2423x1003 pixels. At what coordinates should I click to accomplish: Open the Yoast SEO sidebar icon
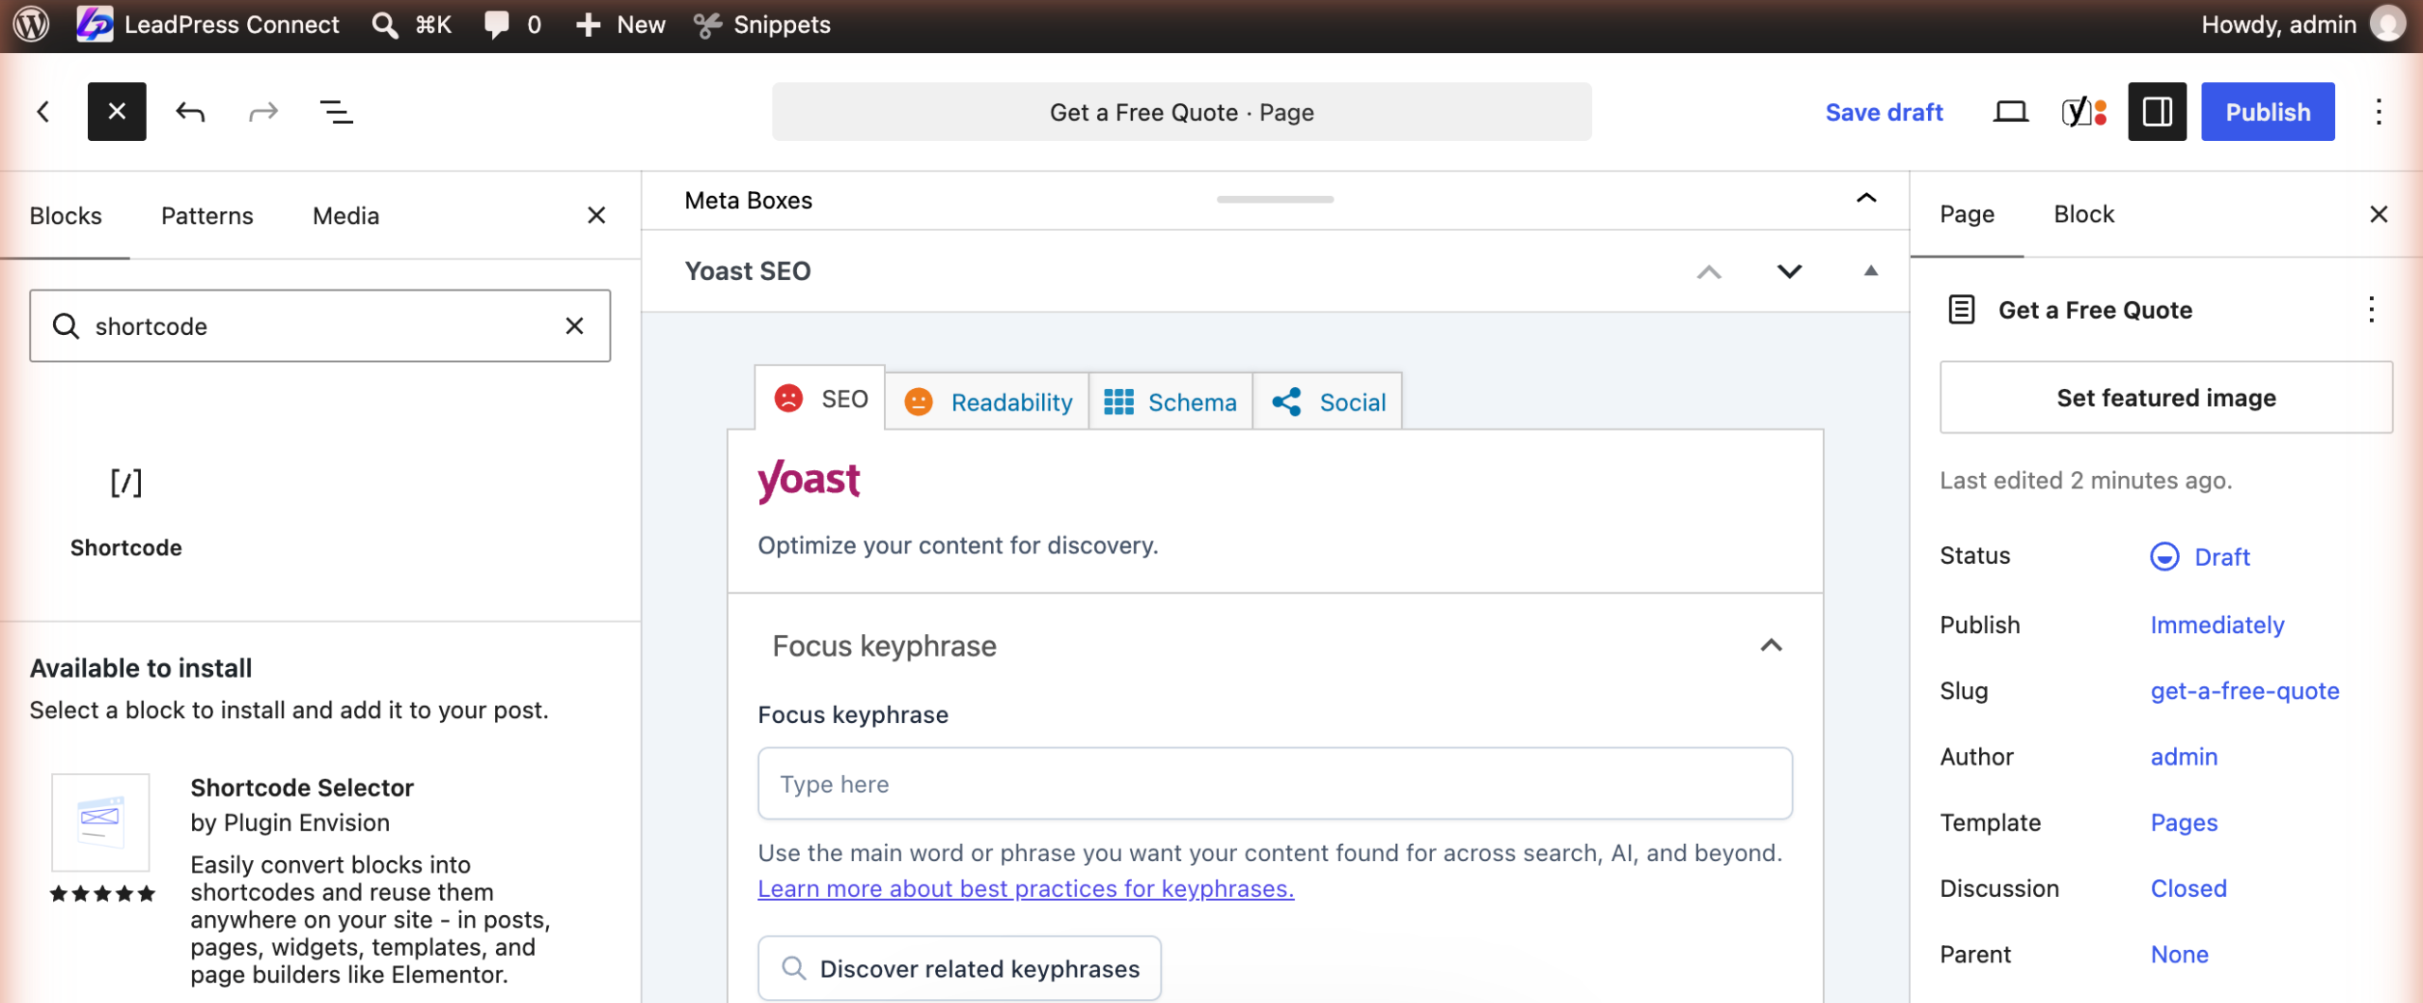point(2084,112)
